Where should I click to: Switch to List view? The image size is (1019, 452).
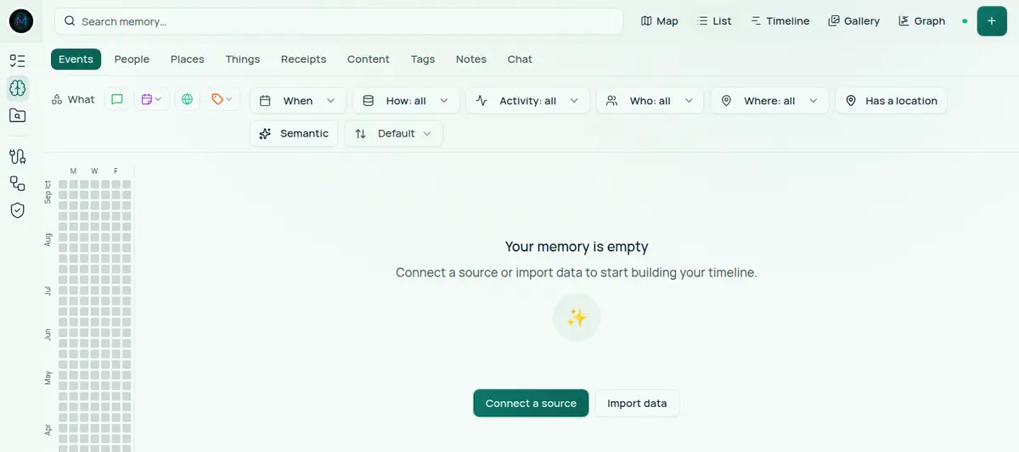pyautogui.click(x=714, y=21)
